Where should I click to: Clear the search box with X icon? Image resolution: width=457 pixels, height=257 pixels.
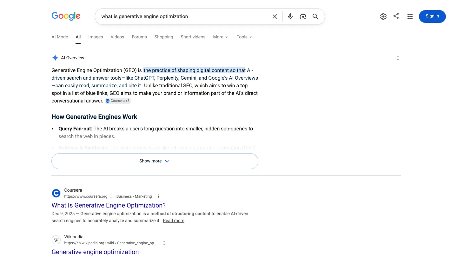pos(275,16)
